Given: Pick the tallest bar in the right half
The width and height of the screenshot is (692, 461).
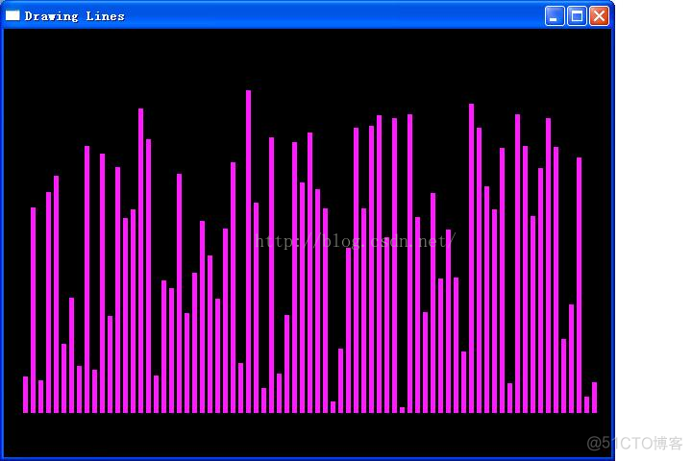Looking at the screenshot, I should pyautogui.click(x=471, y=257).
